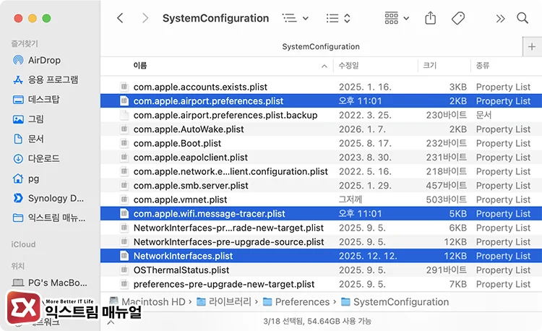The image size is (542, 331).
Task: Select com.apple.accounts.exists.plist
Action: click(x=321, y=87)
